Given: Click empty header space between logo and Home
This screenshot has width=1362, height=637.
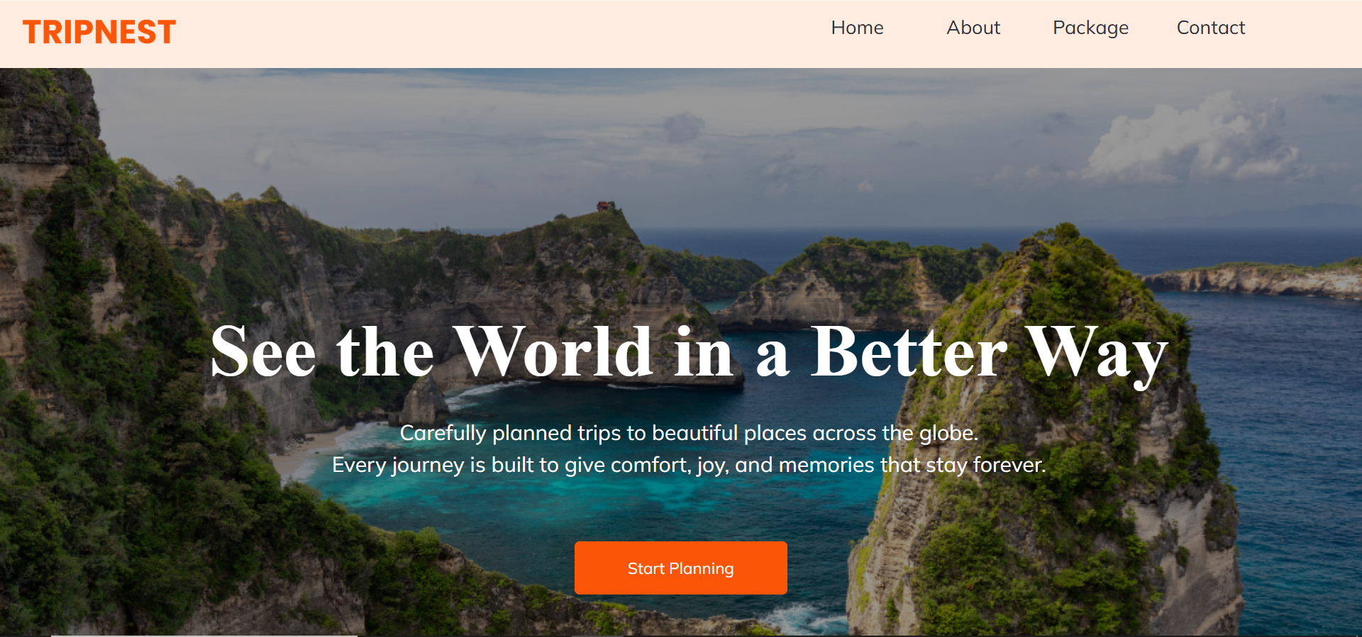Looking at the screenshot, I should pyautogui.click(x=497, y=33).
